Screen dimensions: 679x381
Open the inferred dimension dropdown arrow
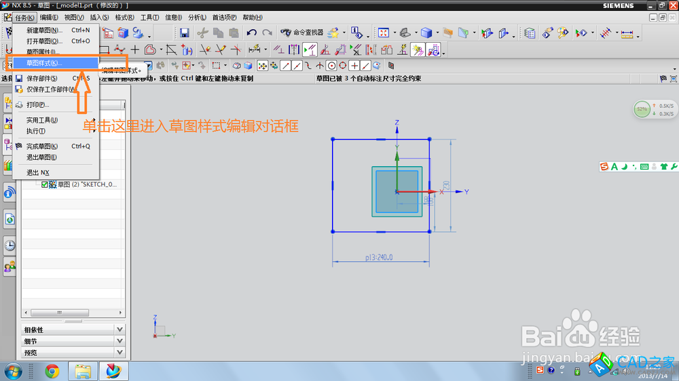pos(265,50)
